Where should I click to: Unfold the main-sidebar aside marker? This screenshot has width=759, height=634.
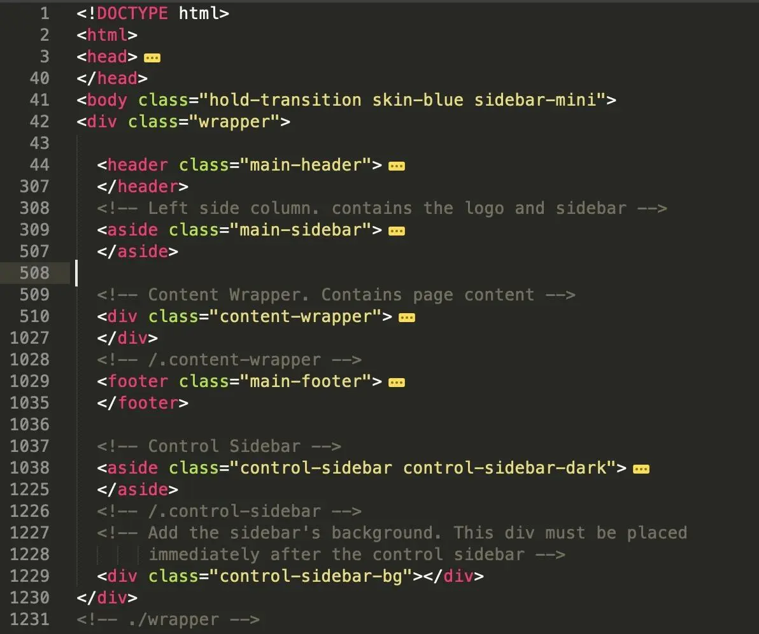(397, 231)
